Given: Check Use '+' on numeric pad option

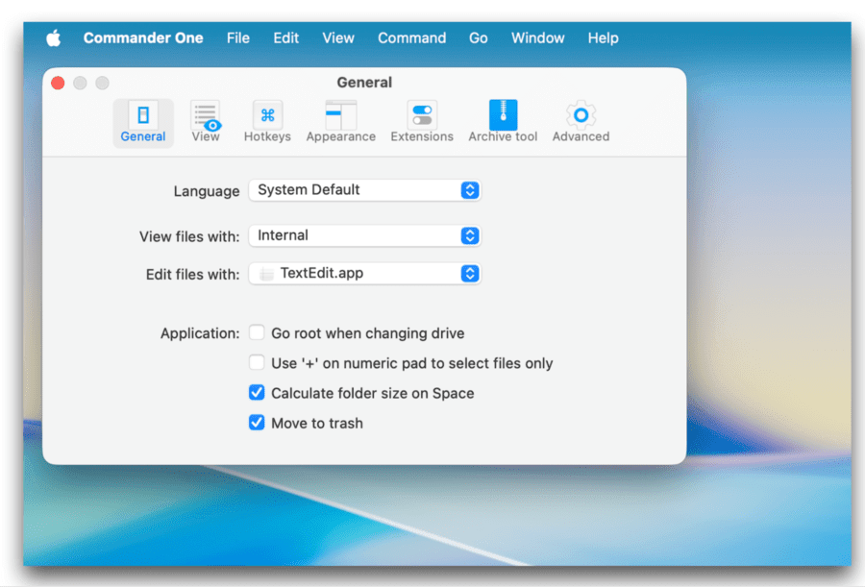Looking at the screenshot, I should click(x=257, y=362).
